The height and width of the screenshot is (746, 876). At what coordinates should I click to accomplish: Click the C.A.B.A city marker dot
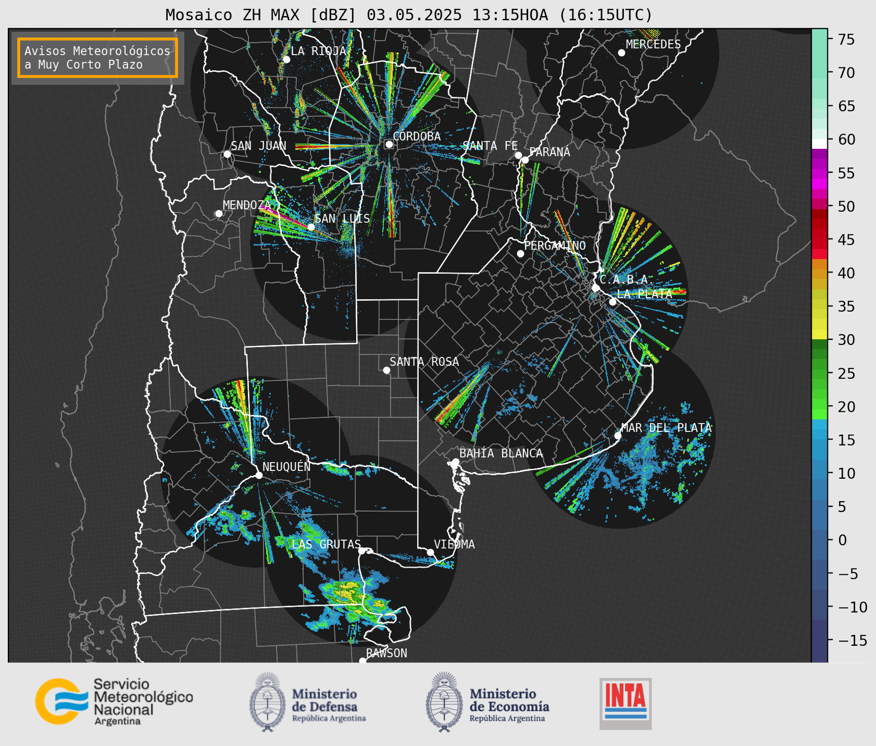pyautogui.click(x=596, y=288)
